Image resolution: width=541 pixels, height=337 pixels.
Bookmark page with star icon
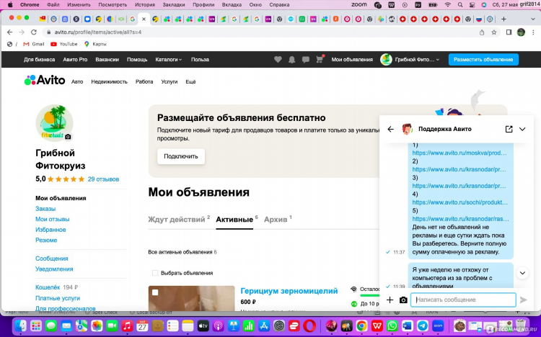click(493, 32)
